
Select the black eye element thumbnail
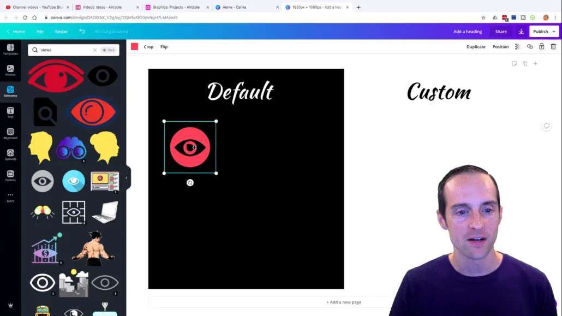(103, 76)
